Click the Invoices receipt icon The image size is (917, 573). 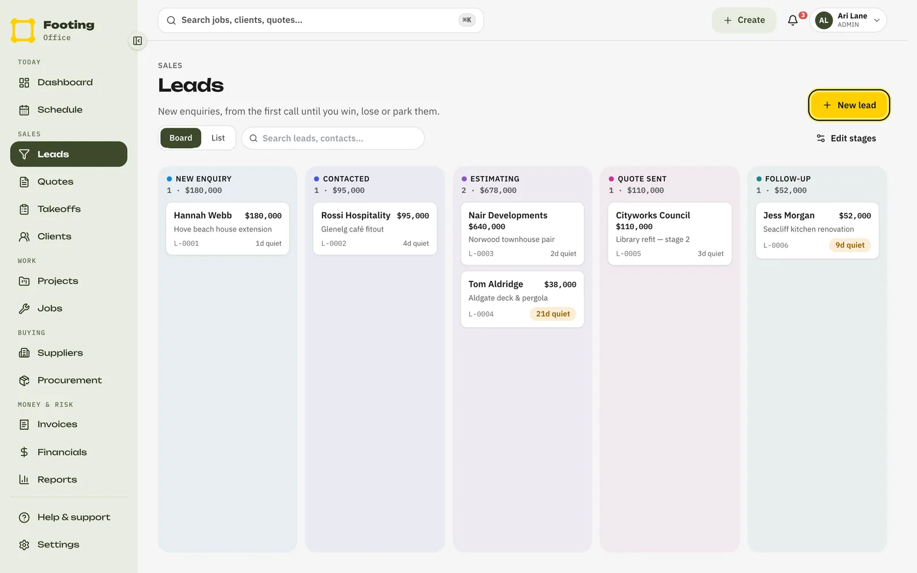point(24,425)
